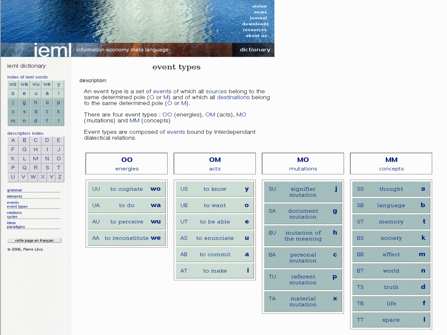Select lowercase 'm' in ieml words index
This screenshot has width=447, height=335.
point(13,121)
